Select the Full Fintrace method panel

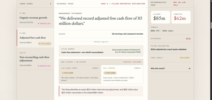tap(122, 74)
